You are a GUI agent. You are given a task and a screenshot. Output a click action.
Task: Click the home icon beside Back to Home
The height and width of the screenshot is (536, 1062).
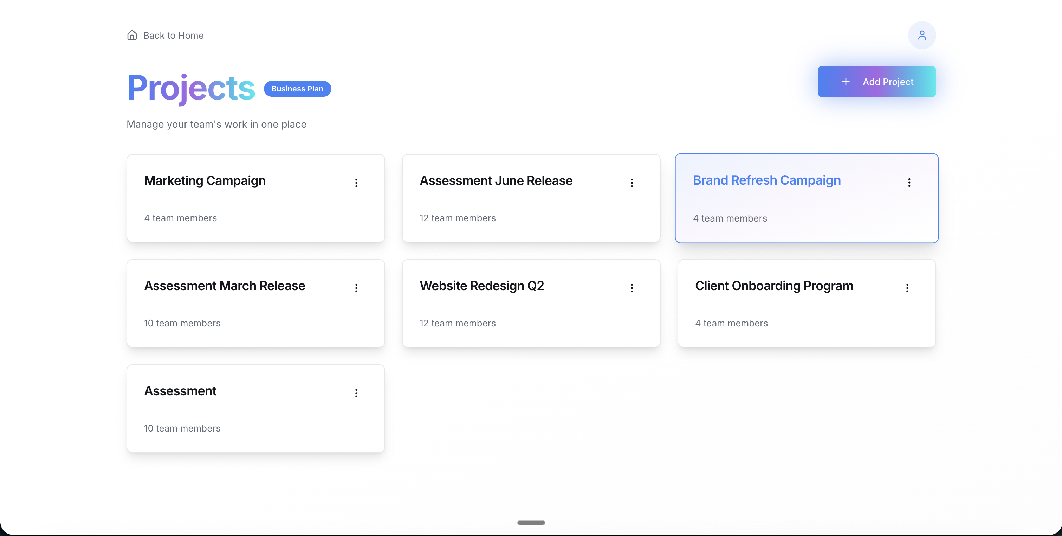[x=132, y=36]
